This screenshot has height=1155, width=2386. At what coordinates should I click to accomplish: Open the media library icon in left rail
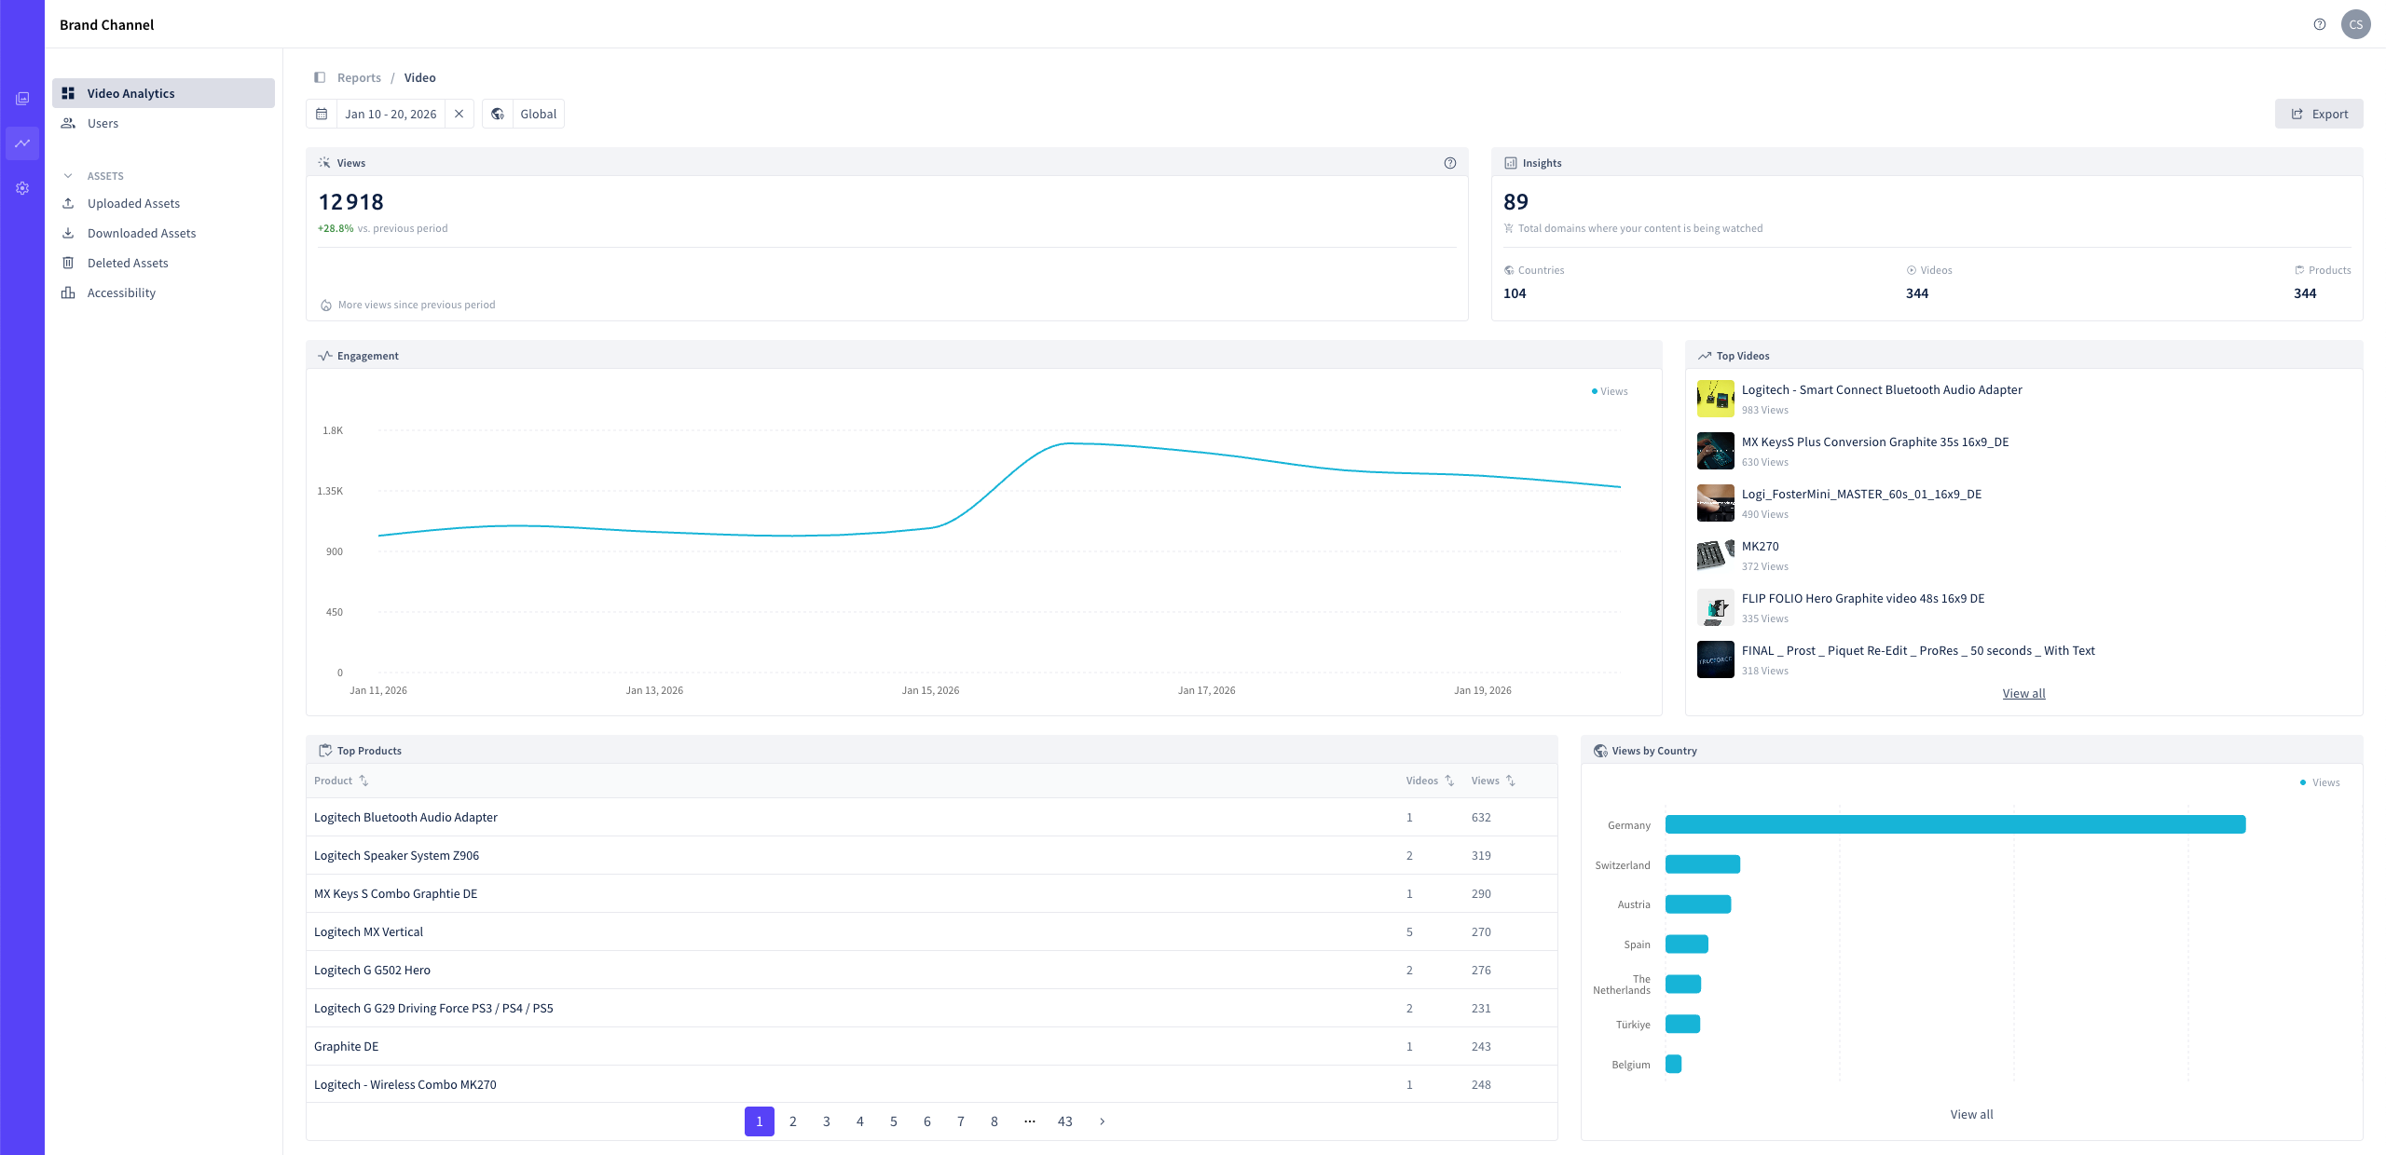22,99
